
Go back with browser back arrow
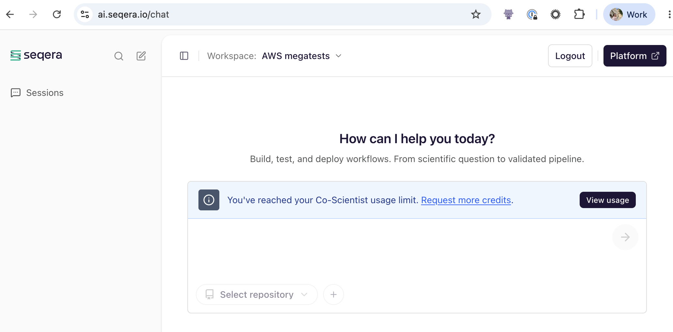pyautogui.click(x=10, y=14)
